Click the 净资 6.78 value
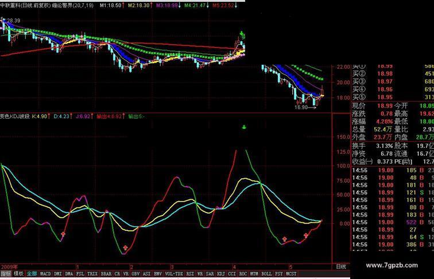 click(387, 154)
